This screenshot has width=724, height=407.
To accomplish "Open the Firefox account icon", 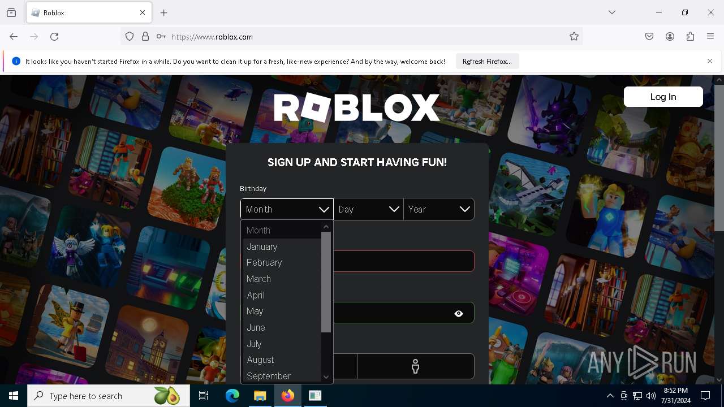I will [670, 37].
